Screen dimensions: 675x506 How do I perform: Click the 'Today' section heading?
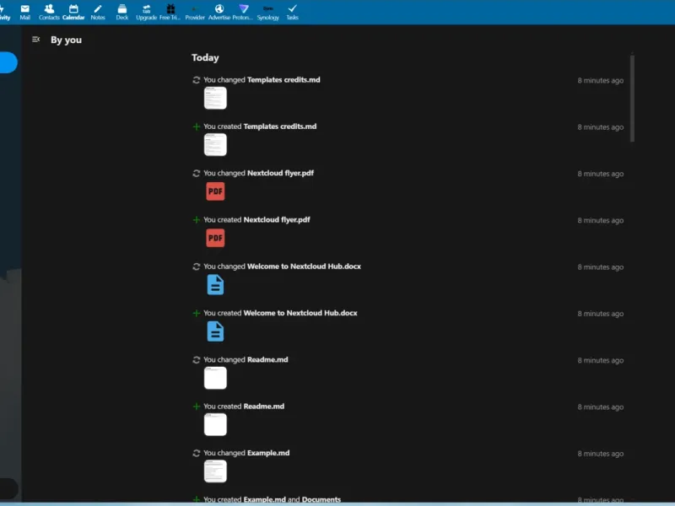point(205,57)
